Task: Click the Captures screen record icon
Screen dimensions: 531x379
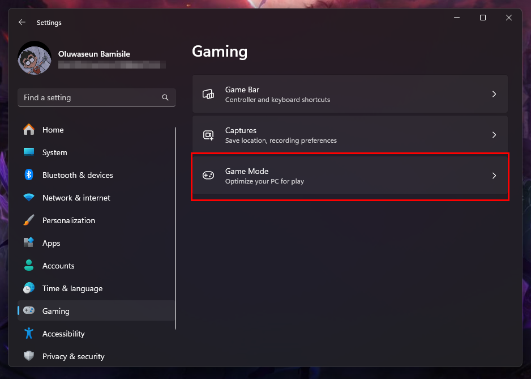Action: (x=208, y=135)
